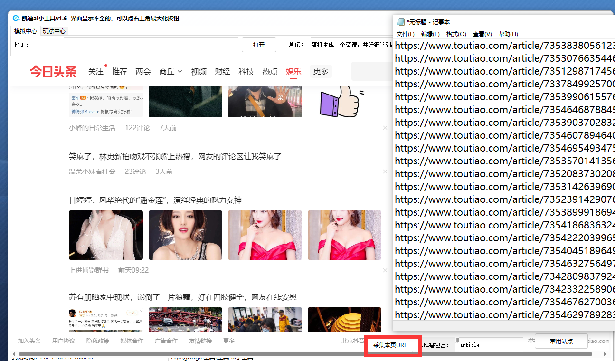Select the 两会 channel
This screenshot has width=615, height=361.
point(143,72)
